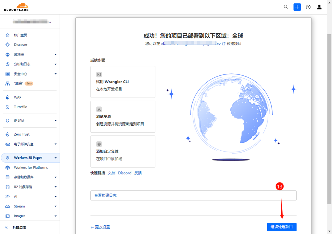This screenshot has height=234, width=332.
Task: Open the Discover sidebar item
Action: tap(20, 45)
